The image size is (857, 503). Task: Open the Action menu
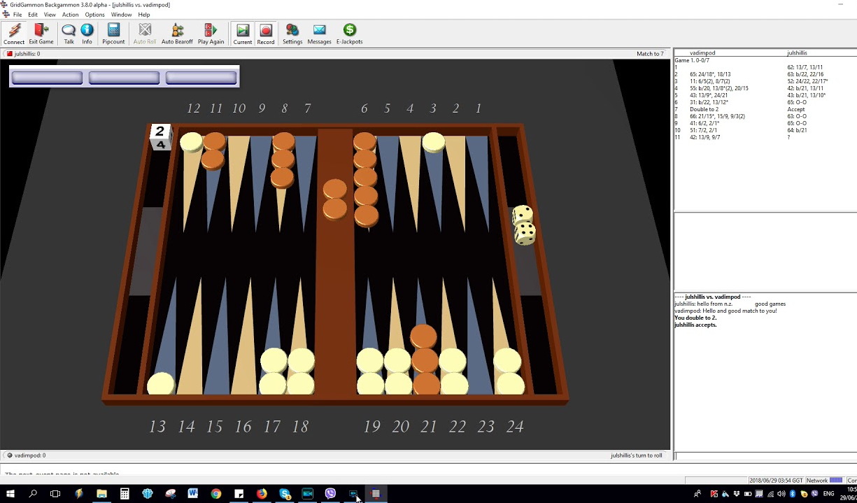(70, 14)
